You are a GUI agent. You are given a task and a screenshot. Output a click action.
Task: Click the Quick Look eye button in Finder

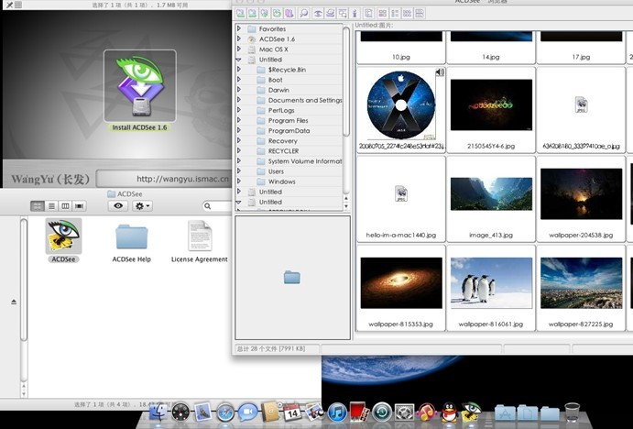pos(117,206)
